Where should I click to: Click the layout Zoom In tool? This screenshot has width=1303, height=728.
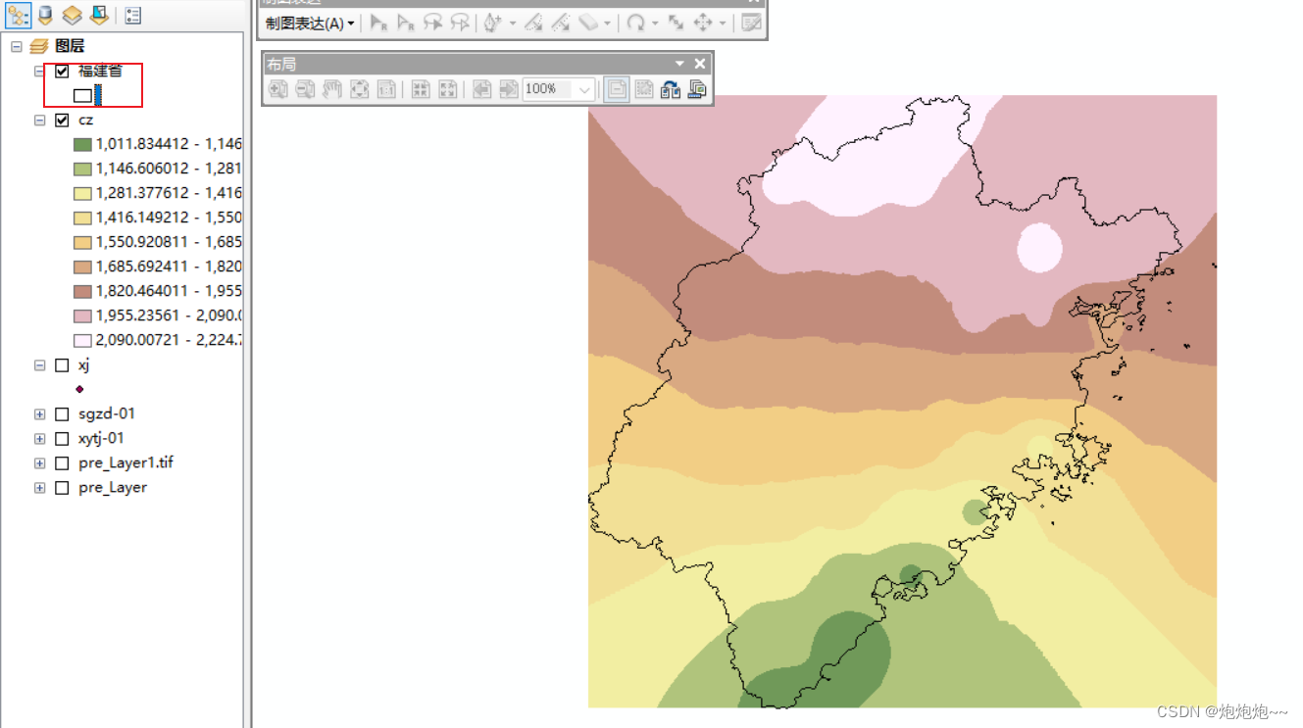[278, 89]
